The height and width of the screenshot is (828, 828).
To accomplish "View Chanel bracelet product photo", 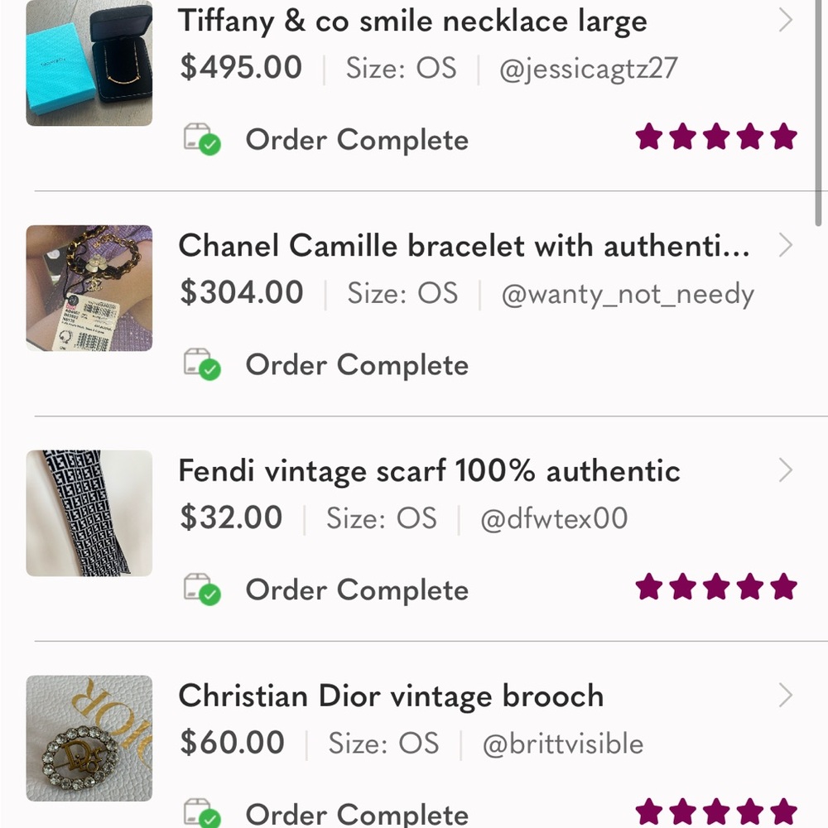I will [89, 288].
